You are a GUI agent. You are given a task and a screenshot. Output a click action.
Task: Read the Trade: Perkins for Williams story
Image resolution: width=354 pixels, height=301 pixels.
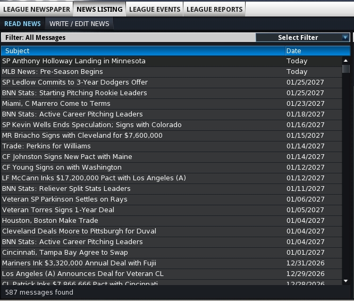(46, 146)
